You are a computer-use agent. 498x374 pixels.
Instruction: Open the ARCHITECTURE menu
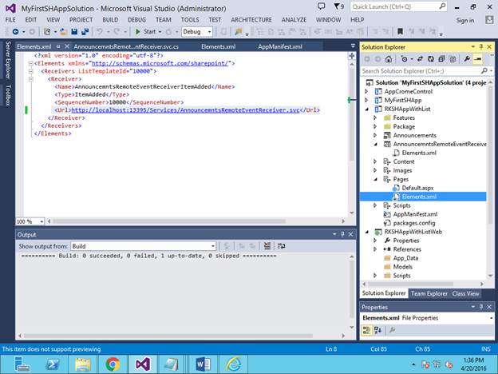pos(251,19)
